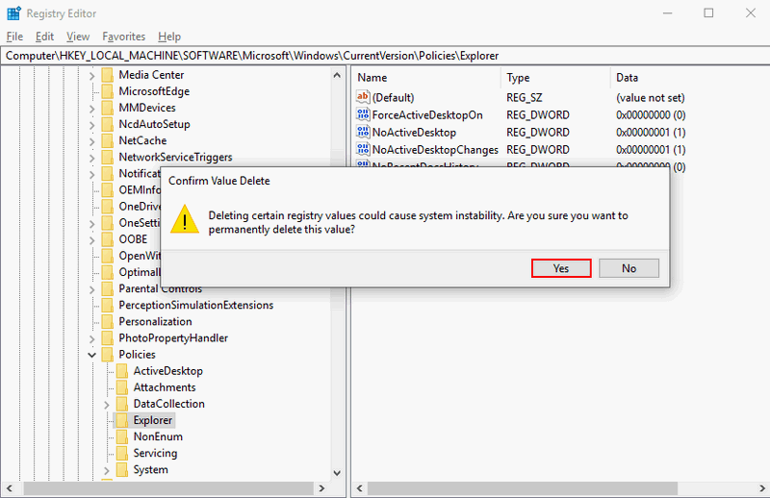The image size is (770, 498).
Task: Click the OOBE folder icon
Action: pyautogui.click(x=108, y=239)
